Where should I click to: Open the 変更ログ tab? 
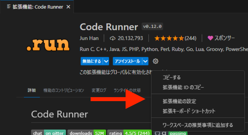coord(99,90)
